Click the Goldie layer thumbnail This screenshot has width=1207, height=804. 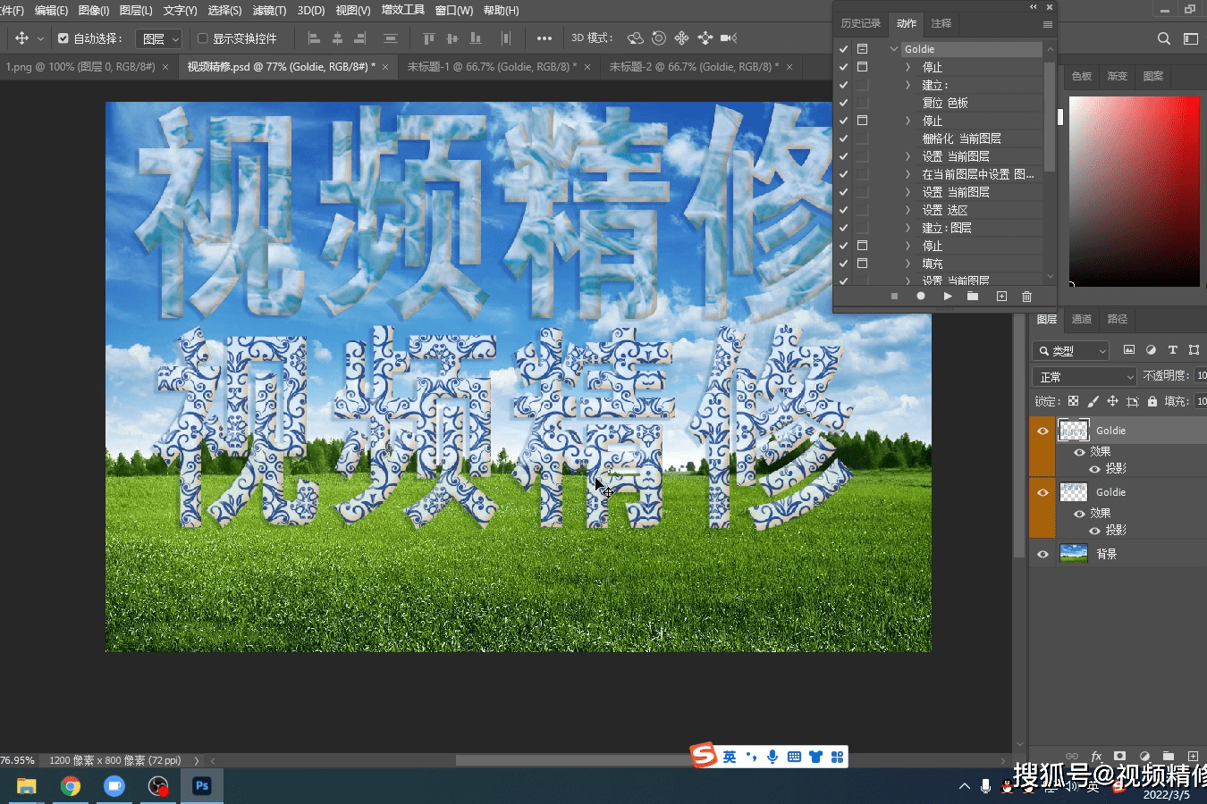coord(1072,430)
